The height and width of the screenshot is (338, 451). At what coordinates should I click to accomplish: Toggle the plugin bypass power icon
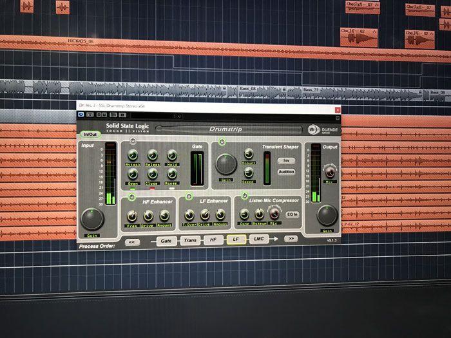tap(81, 115)
